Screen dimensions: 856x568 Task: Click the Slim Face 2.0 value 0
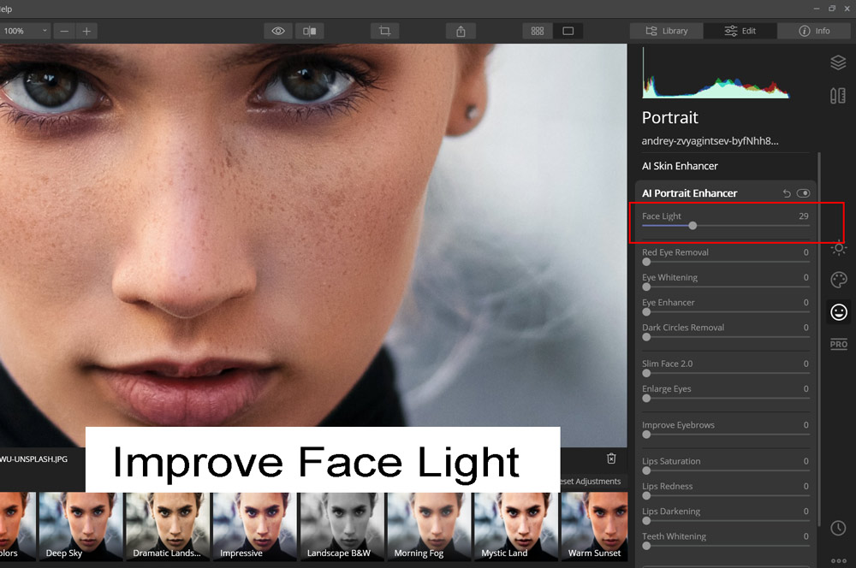click(x=805, y=364)
